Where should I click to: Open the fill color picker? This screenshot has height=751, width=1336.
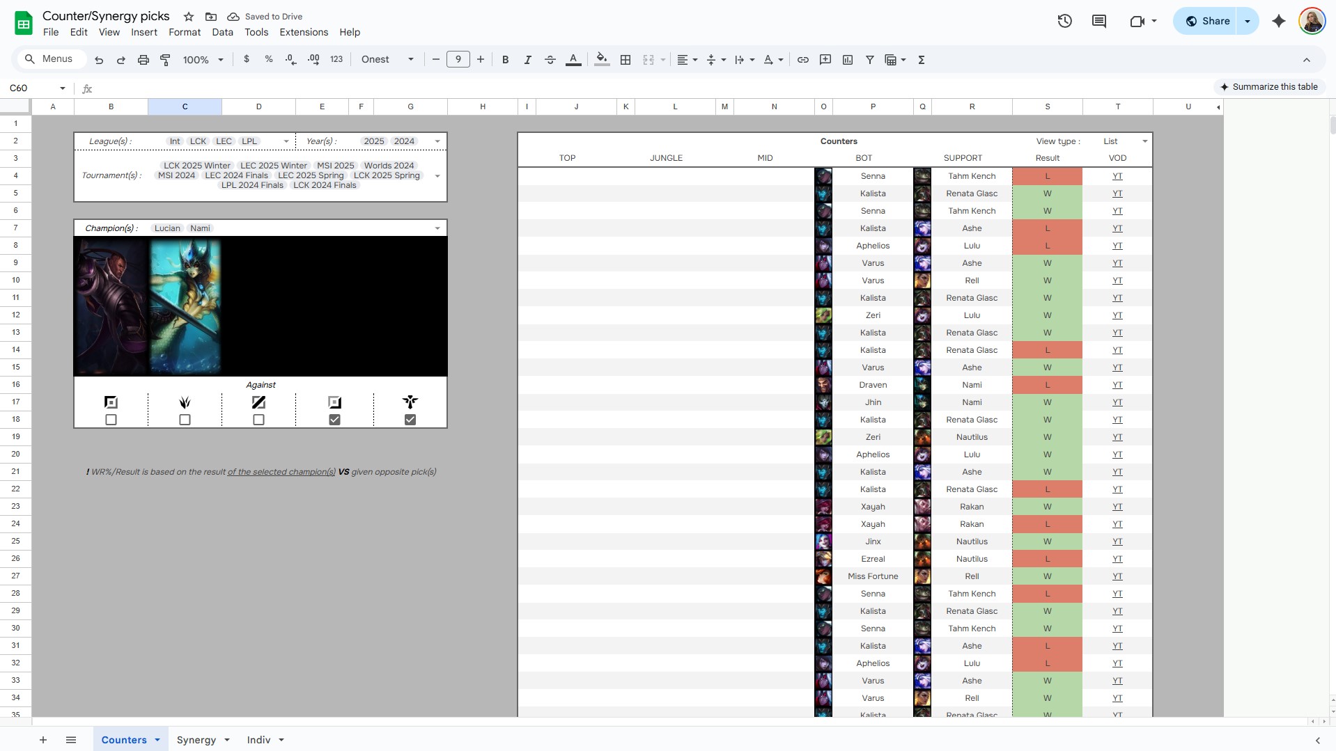tap(603, 60)
